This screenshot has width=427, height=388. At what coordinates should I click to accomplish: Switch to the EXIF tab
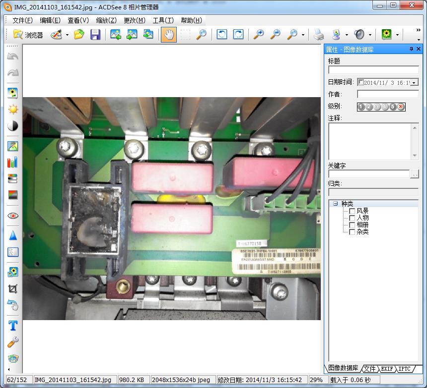tap(387, 369)
